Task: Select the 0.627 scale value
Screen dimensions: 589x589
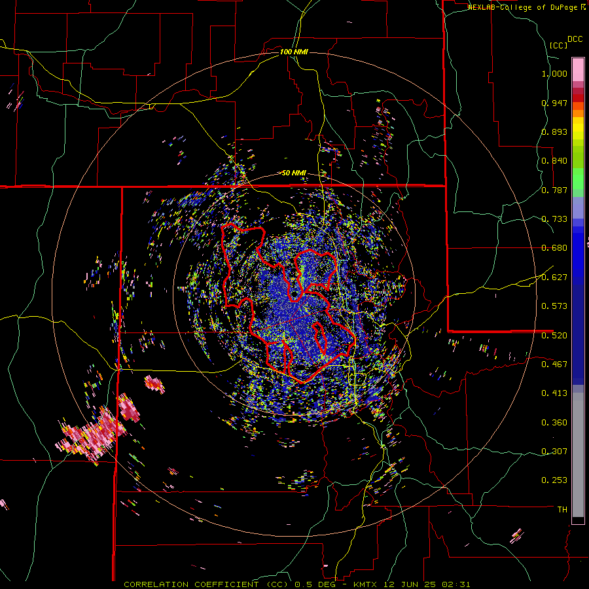Action: click(x=554, y=277)
